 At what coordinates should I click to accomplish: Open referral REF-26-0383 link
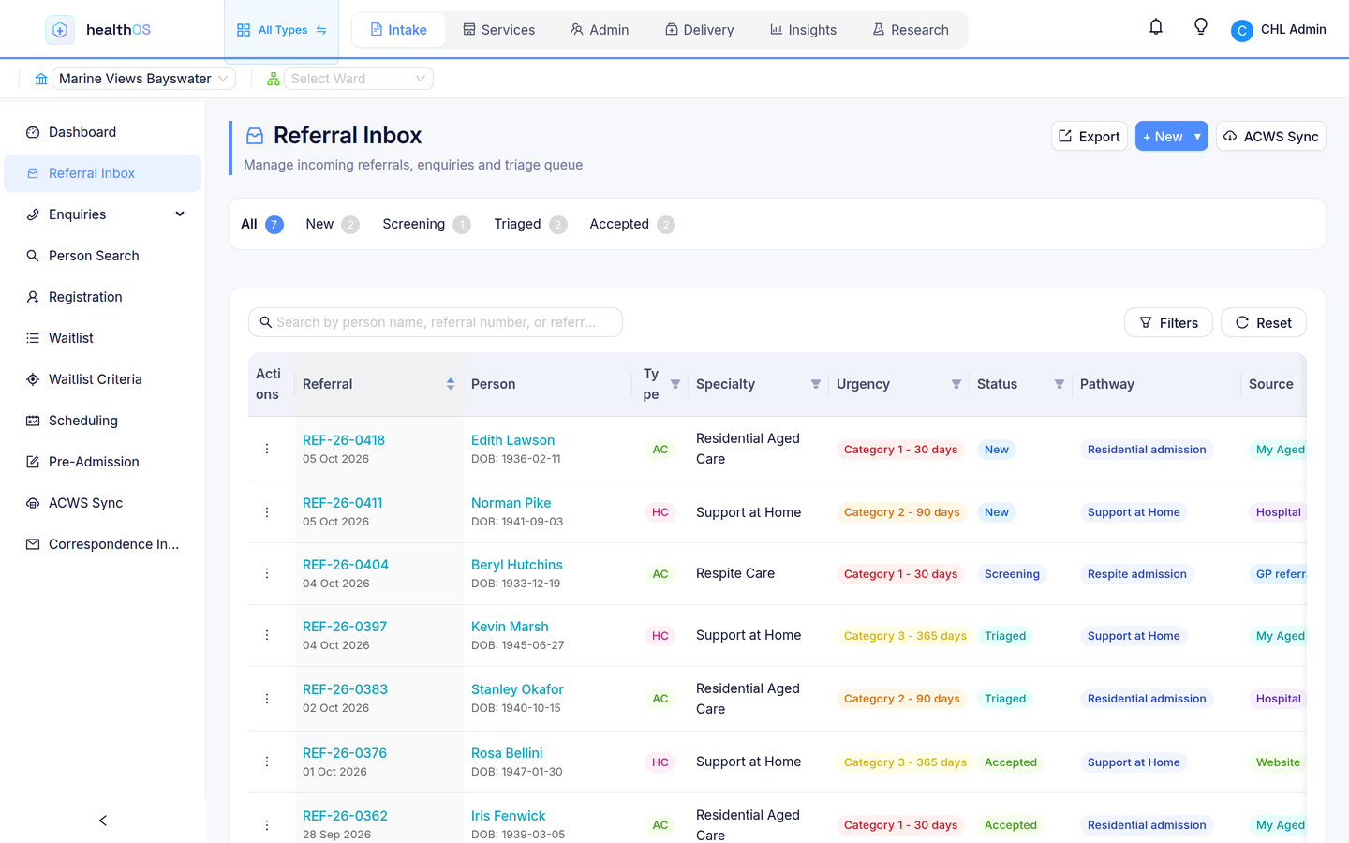pos(345,689)
